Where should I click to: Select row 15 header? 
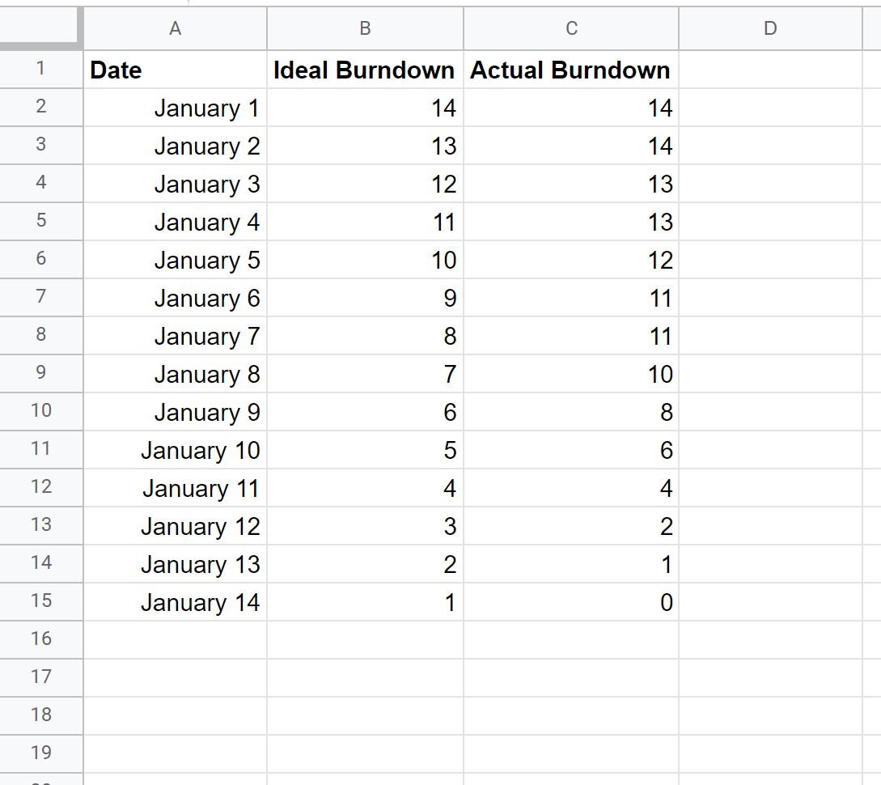tap(40, 600)
